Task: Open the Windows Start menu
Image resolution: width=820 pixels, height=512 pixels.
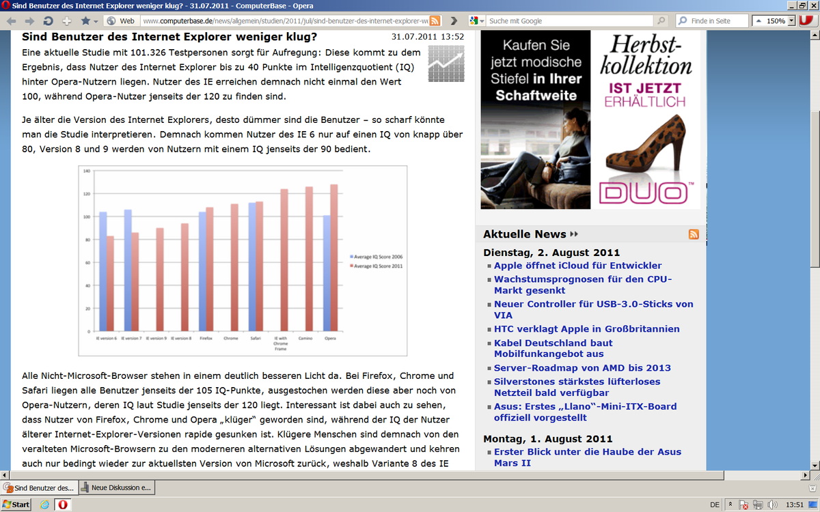Action: pyautogui.click(x=16, y=504)
